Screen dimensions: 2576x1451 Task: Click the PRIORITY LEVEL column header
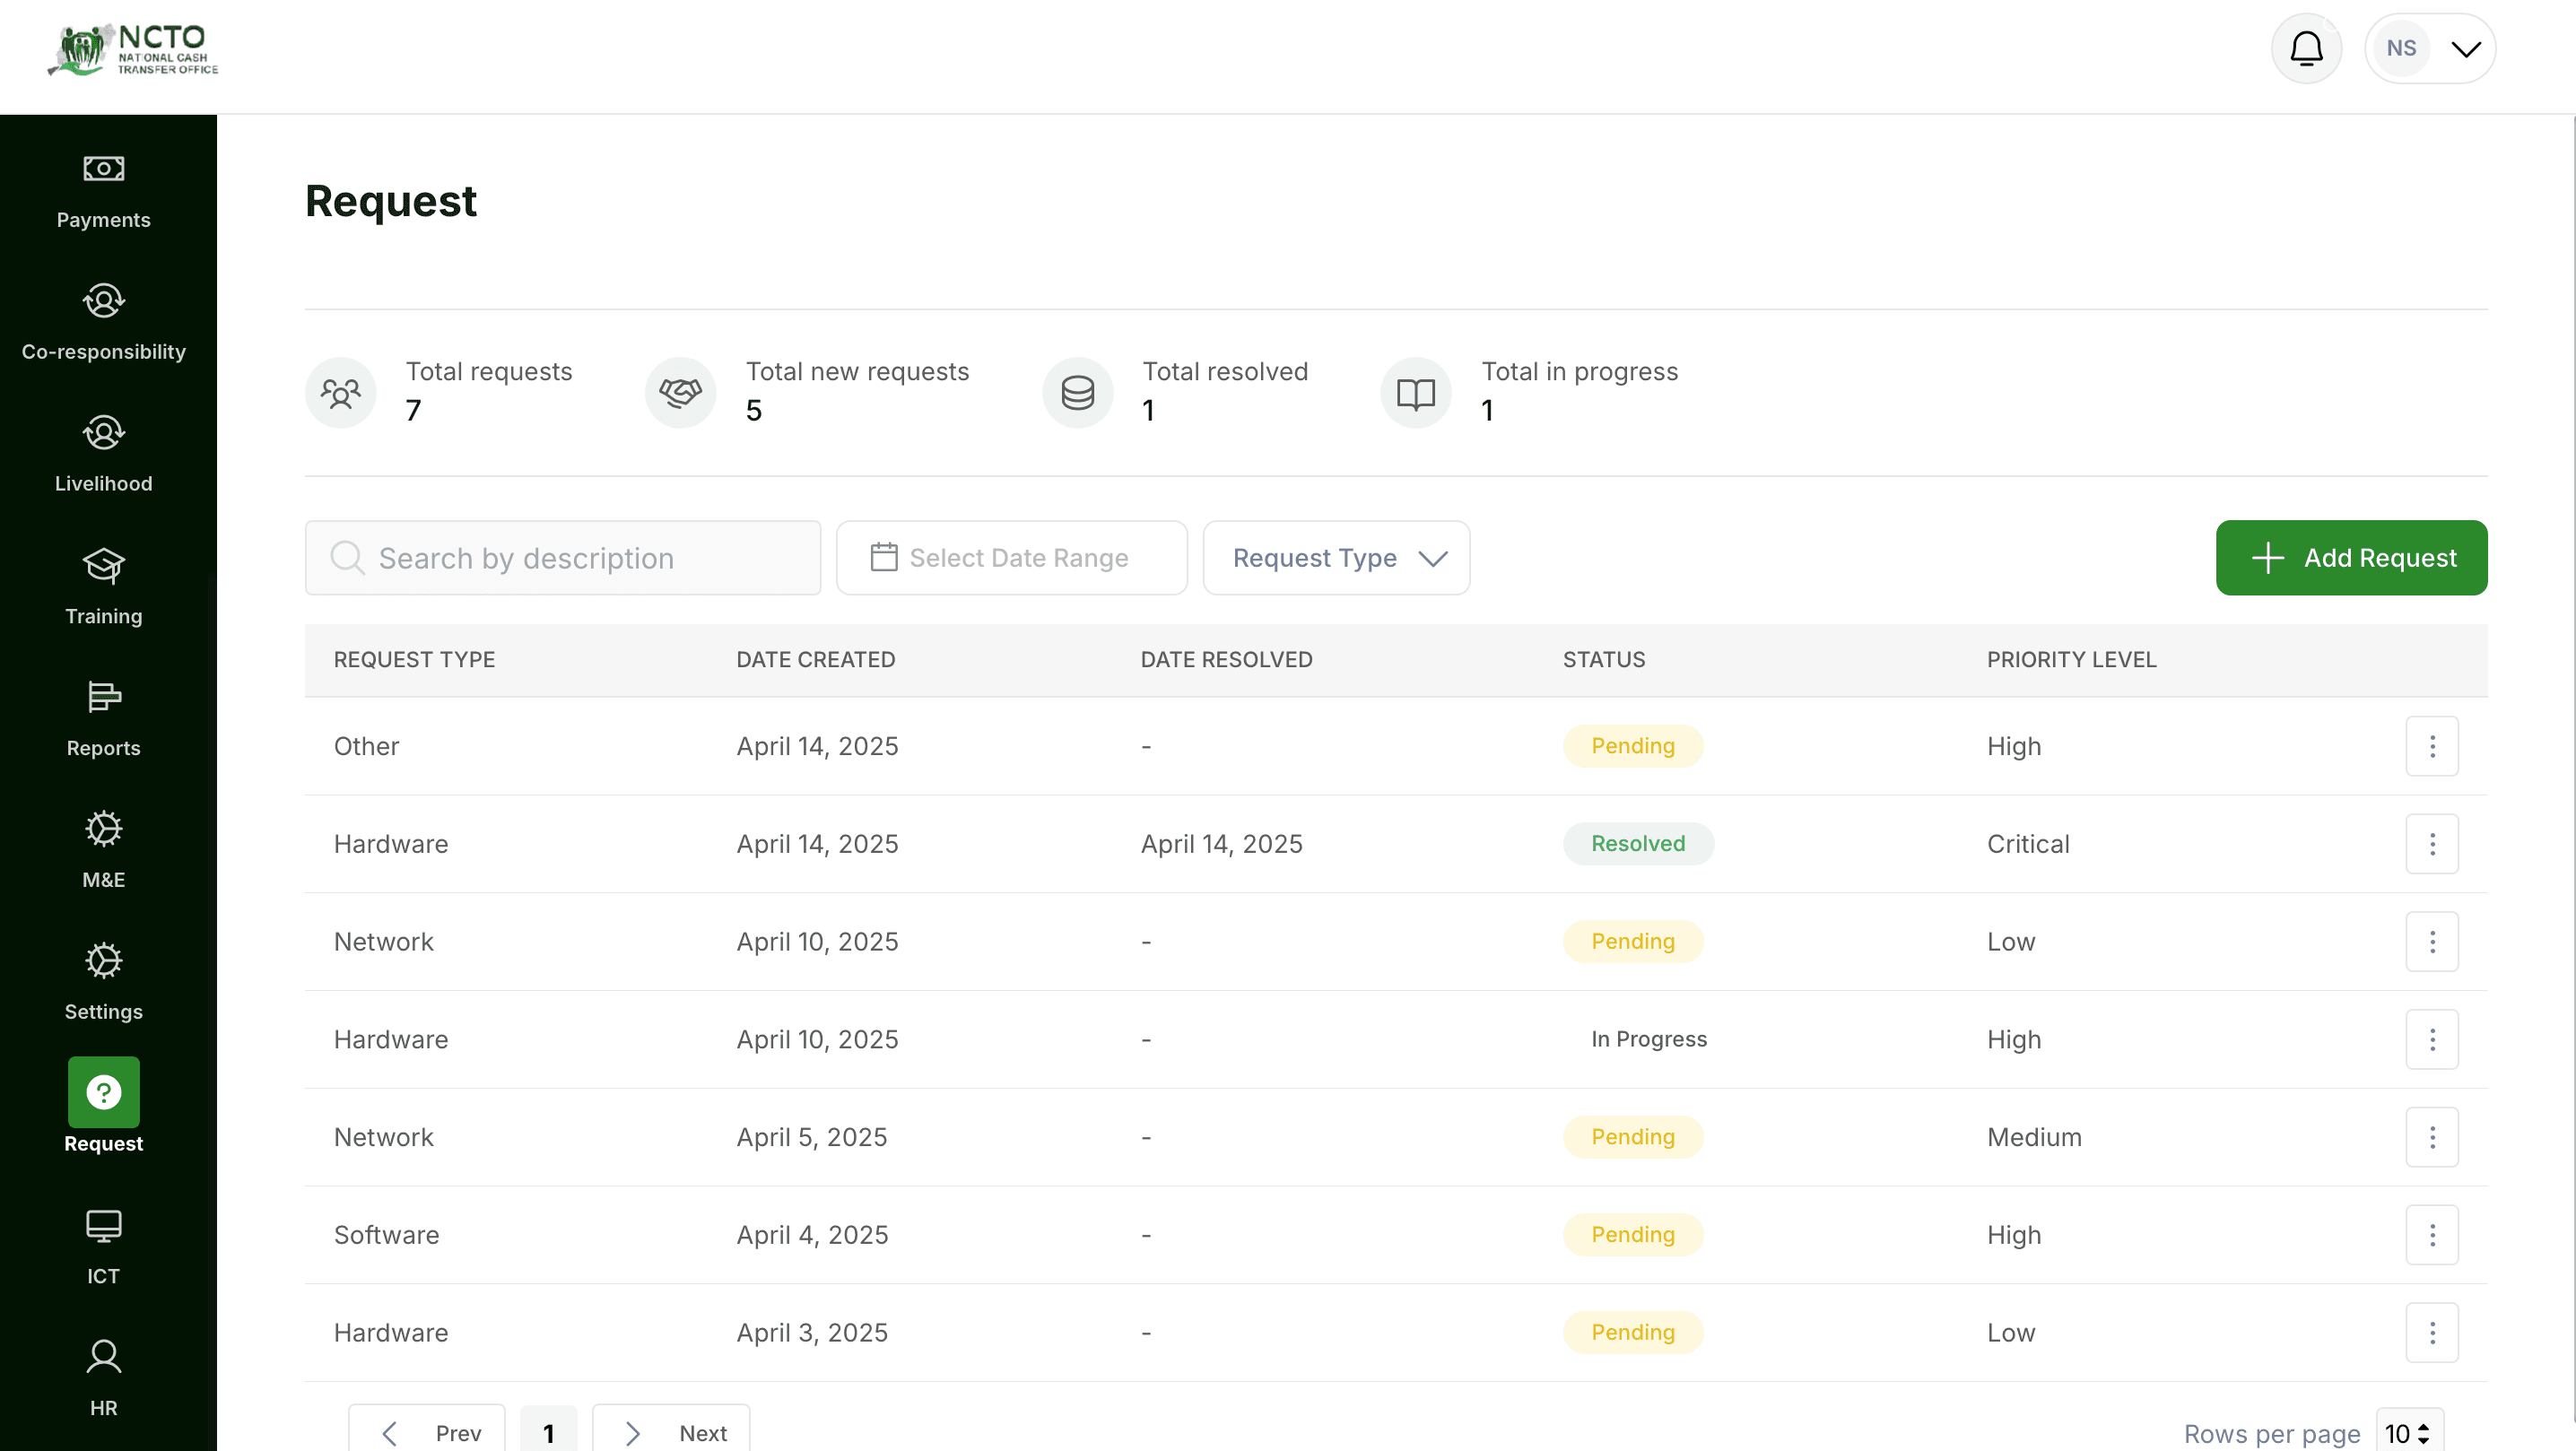coord(2071,660)
